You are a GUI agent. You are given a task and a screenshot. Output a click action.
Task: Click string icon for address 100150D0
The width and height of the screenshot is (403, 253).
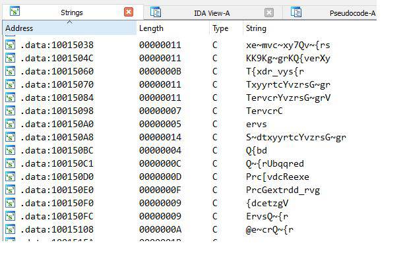(11, 177)
